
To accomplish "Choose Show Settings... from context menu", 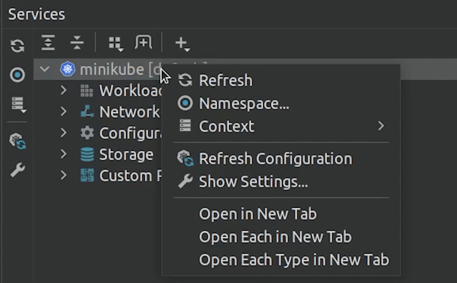I will tap(253, 182).
